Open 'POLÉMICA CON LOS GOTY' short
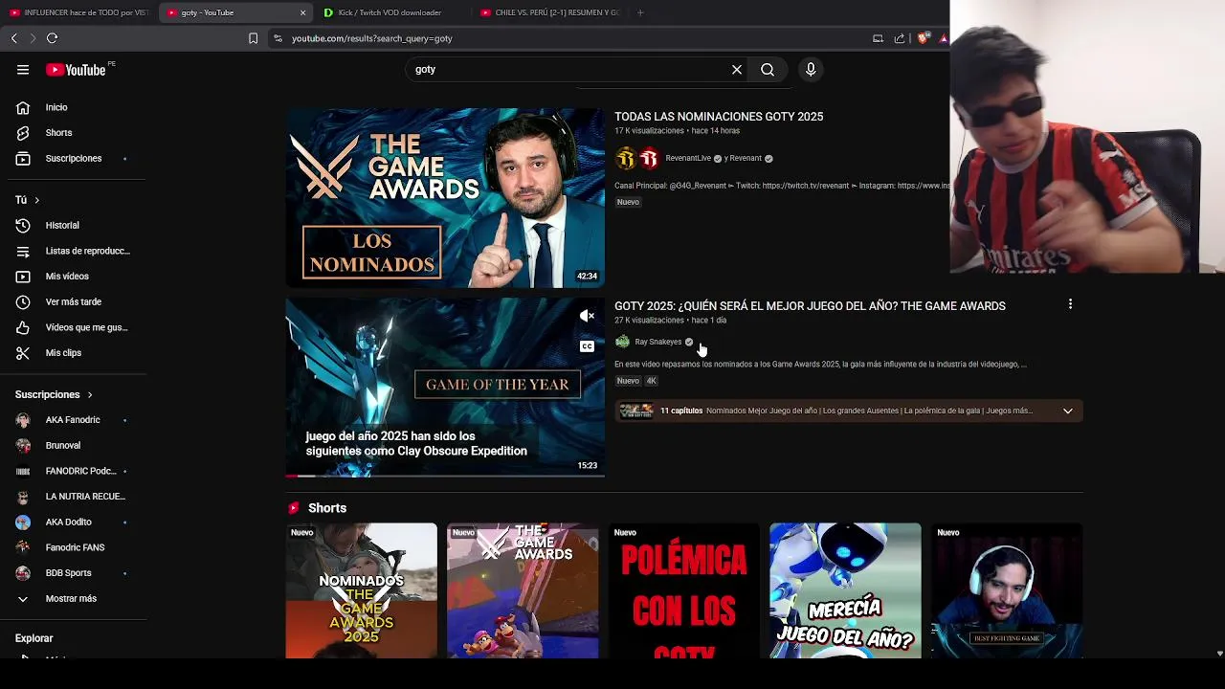The image size is (1225, 689). [x=684, y=590]
